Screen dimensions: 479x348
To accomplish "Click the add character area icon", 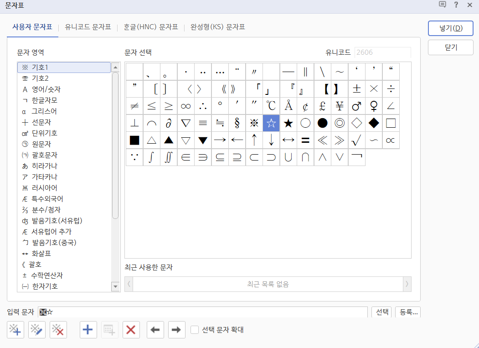I will [x=15, y=330].
